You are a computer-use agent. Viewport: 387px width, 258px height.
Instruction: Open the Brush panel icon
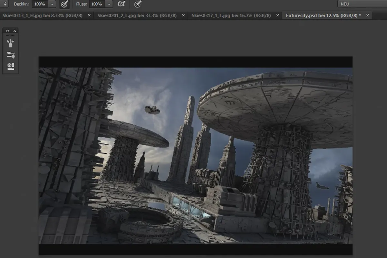tap(11, 43)
